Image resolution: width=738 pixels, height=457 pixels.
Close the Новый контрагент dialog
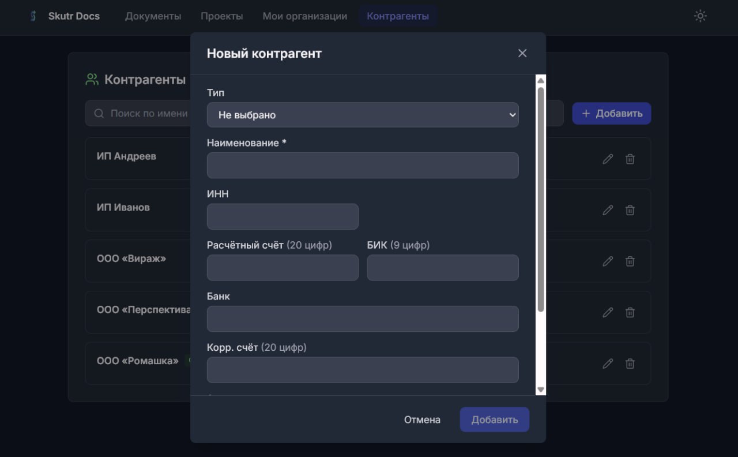522,53
